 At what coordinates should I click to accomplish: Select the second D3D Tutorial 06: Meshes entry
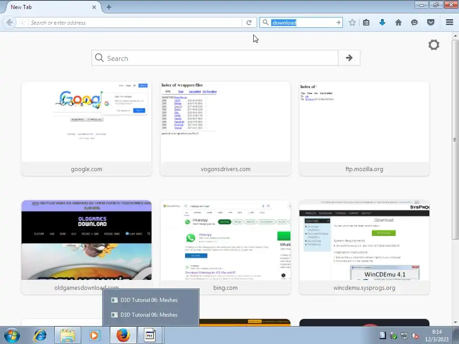point(151,315)
